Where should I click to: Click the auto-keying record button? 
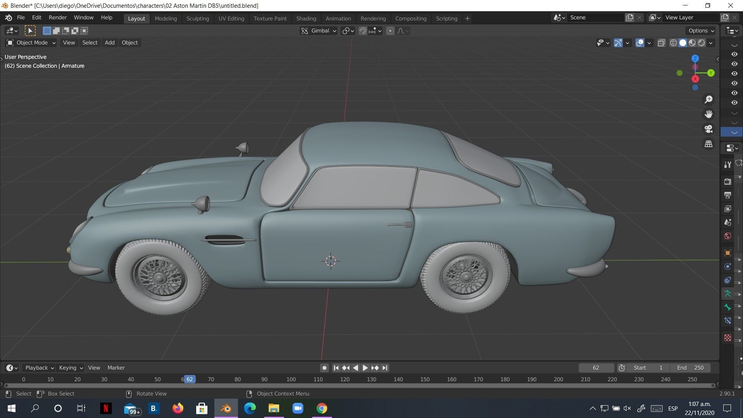click(x=324, y=368)
